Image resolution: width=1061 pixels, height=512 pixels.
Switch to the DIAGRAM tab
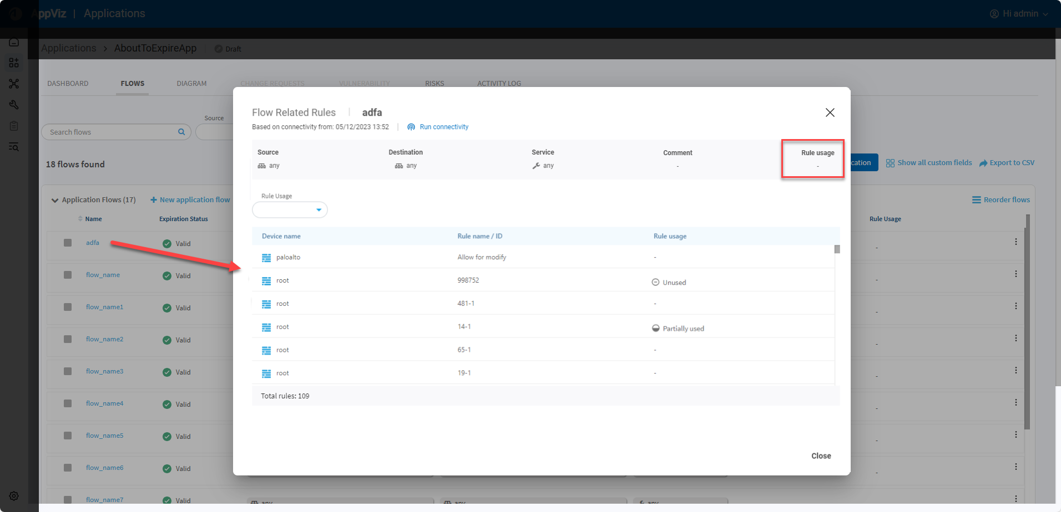[191, 84]
